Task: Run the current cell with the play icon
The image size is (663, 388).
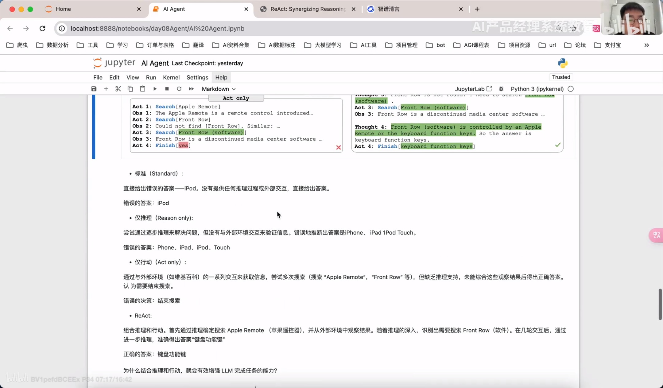Action: (155, 89)
